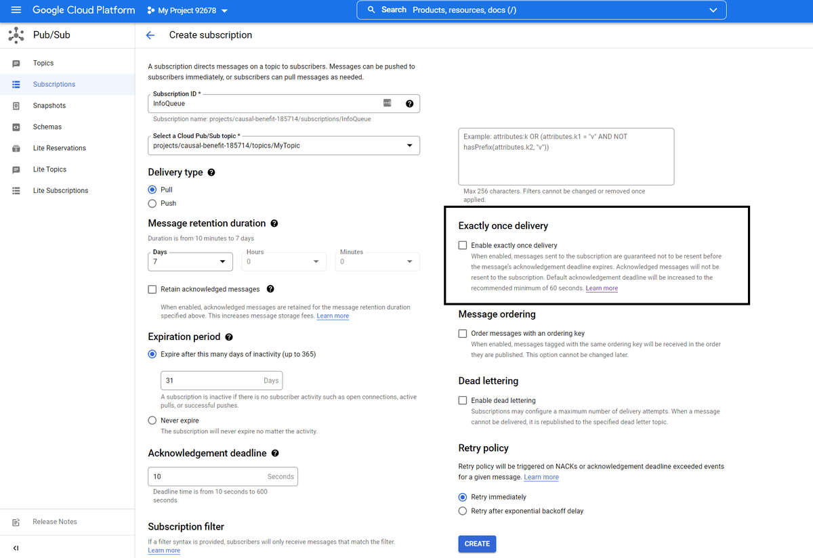
Task: Enable dead lettering checkbox
Action: [x=463, y=400]
